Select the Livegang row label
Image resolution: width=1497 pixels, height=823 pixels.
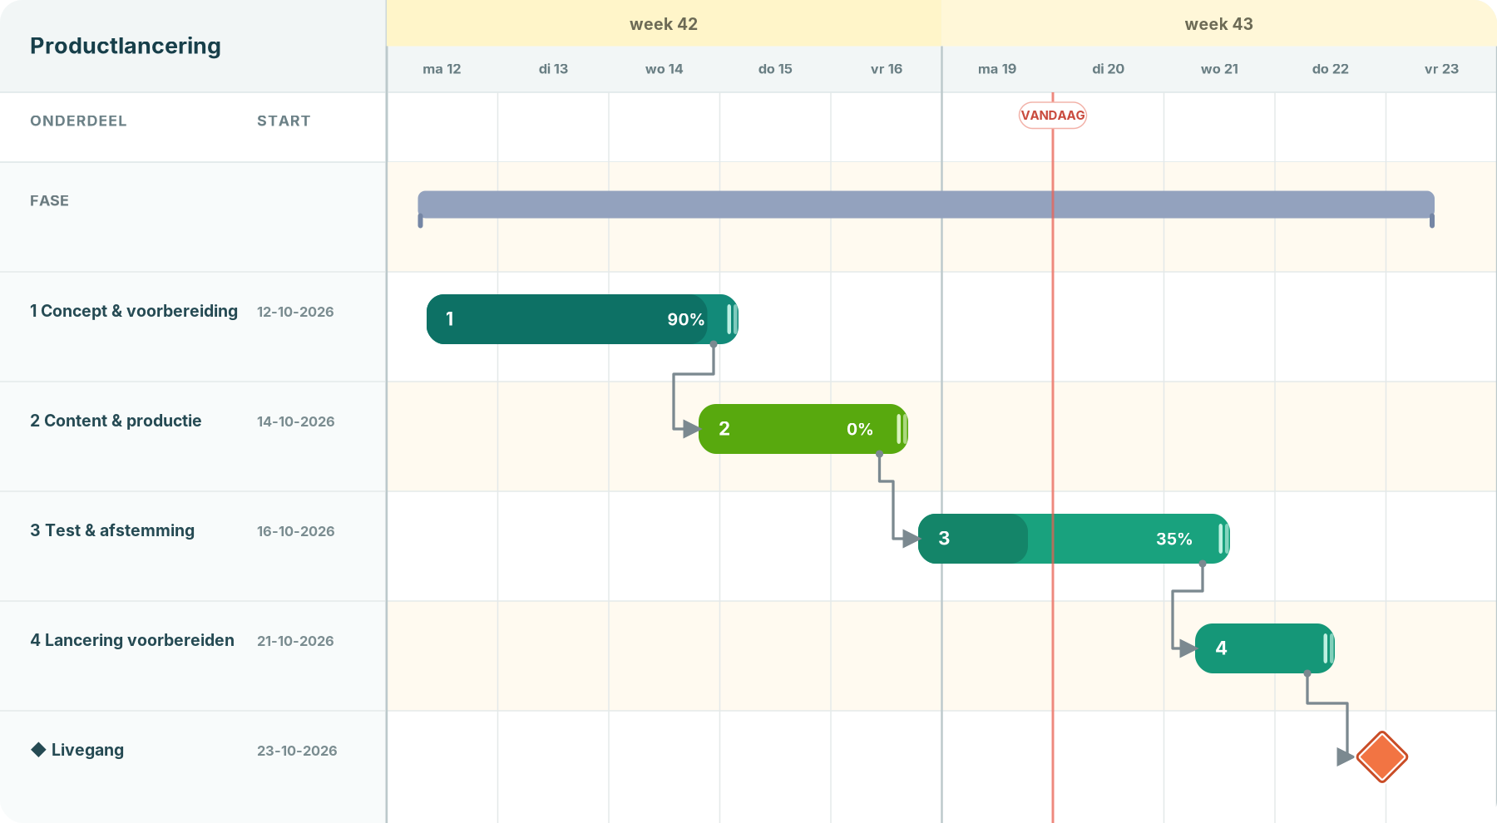point(87,750)
